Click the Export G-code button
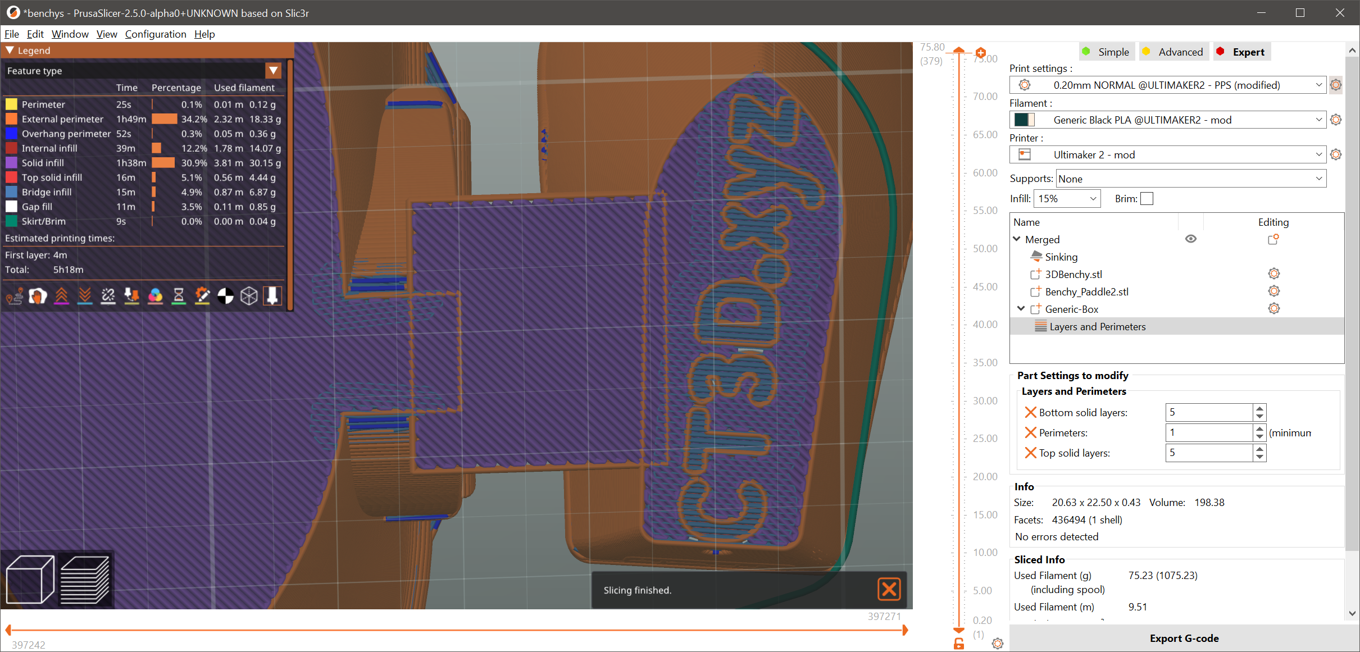The height and width of the screenshot is (652, 1360). click(1184, 638)
